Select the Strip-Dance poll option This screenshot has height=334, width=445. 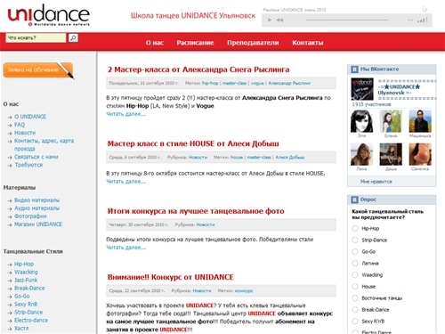[355, 240]
